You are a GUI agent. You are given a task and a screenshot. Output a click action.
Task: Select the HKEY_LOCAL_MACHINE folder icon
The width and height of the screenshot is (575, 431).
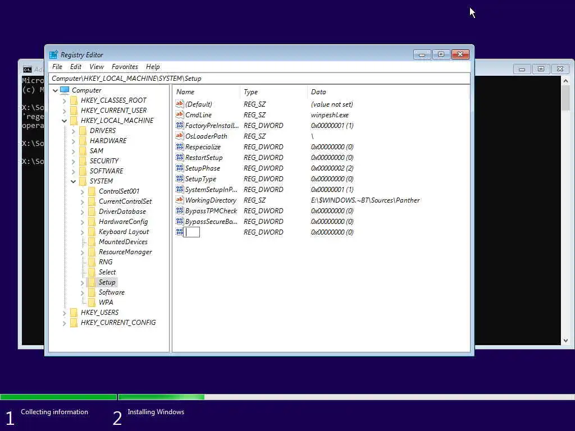tap(74, 121)
